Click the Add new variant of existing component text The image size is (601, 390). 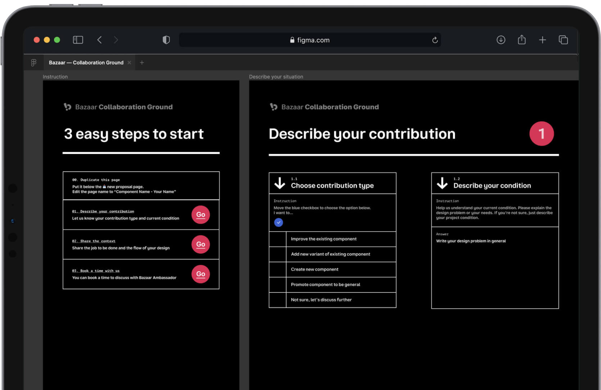pyautogui.click(x=330, y=254)
